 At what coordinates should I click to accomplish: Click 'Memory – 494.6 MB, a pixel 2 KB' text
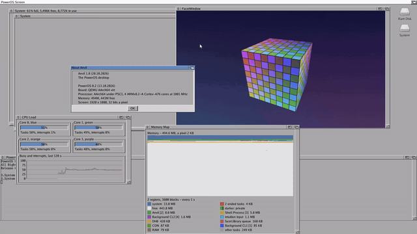[171, 133]
